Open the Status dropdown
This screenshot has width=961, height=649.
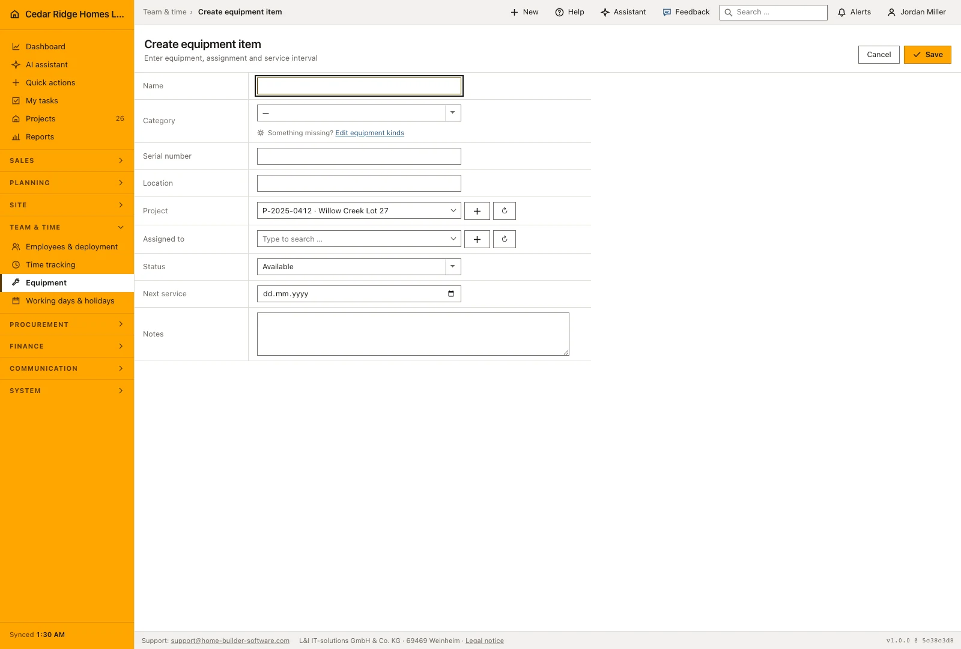click(x=359, y=267)
